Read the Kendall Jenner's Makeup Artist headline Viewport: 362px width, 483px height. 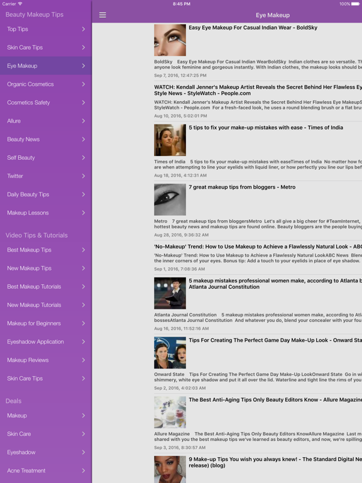(258, 91)
